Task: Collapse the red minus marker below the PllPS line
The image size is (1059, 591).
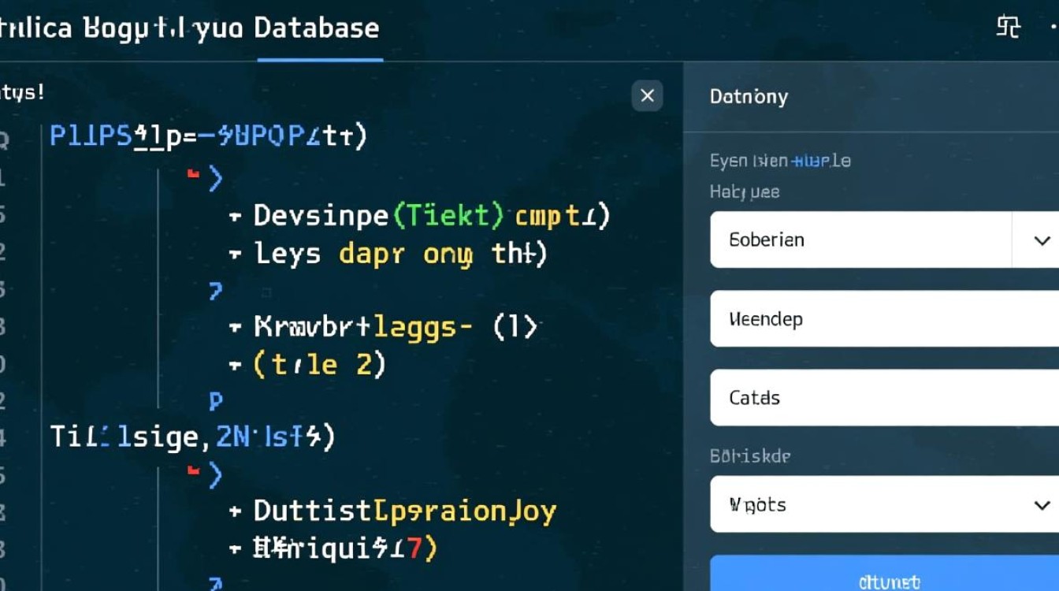Action: pos(192,173)
